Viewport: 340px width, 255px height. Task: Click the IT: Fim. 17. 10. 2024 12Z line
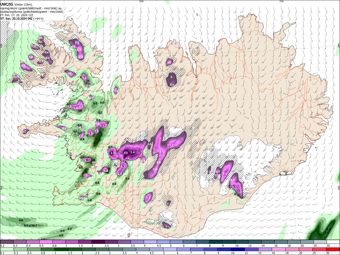pyautogui.click(x=17, y=15)
